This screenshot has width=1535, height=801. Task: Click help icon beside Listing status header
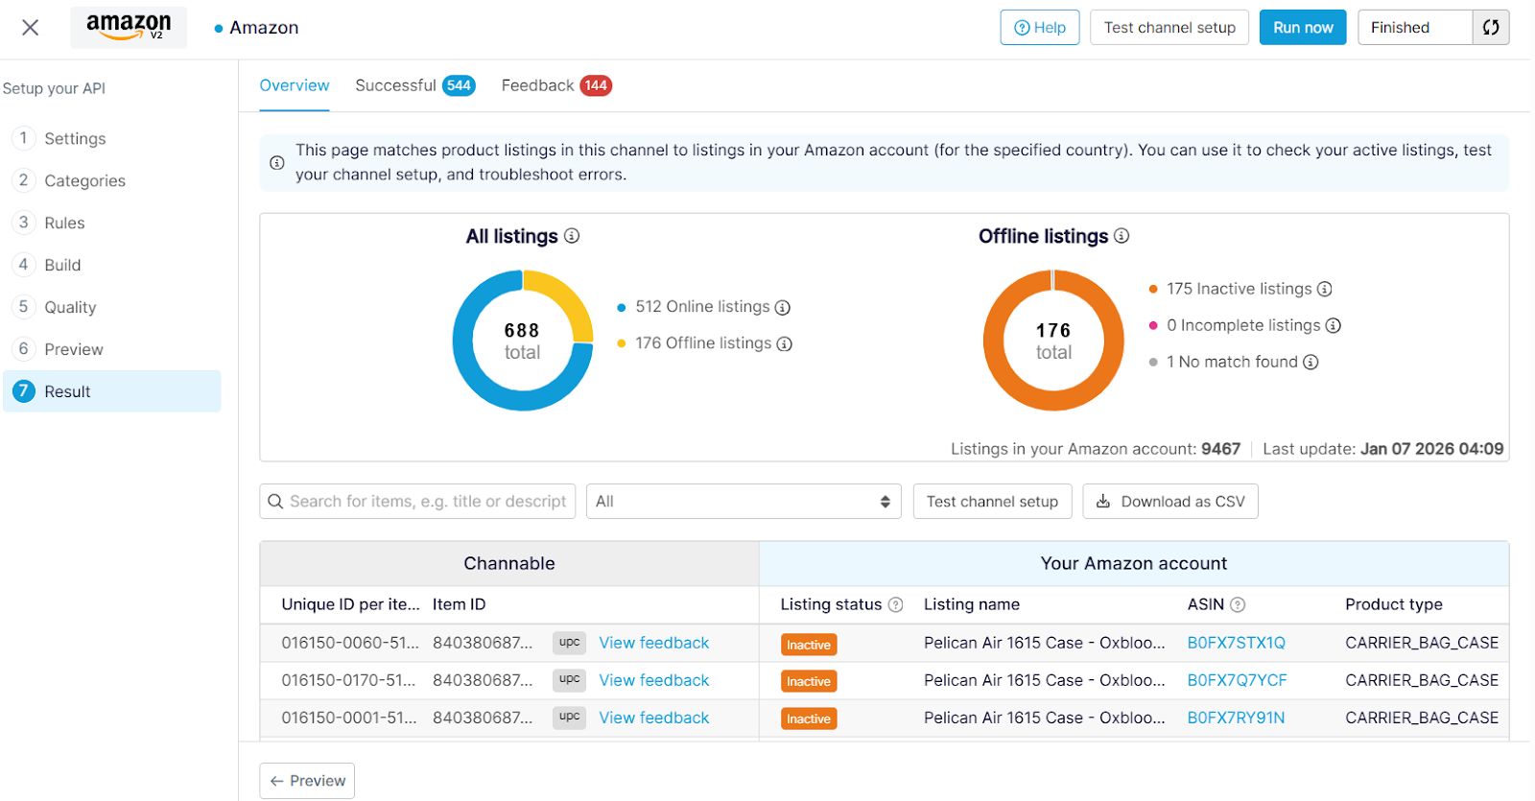pyautogui.click(x=896, y=605)
